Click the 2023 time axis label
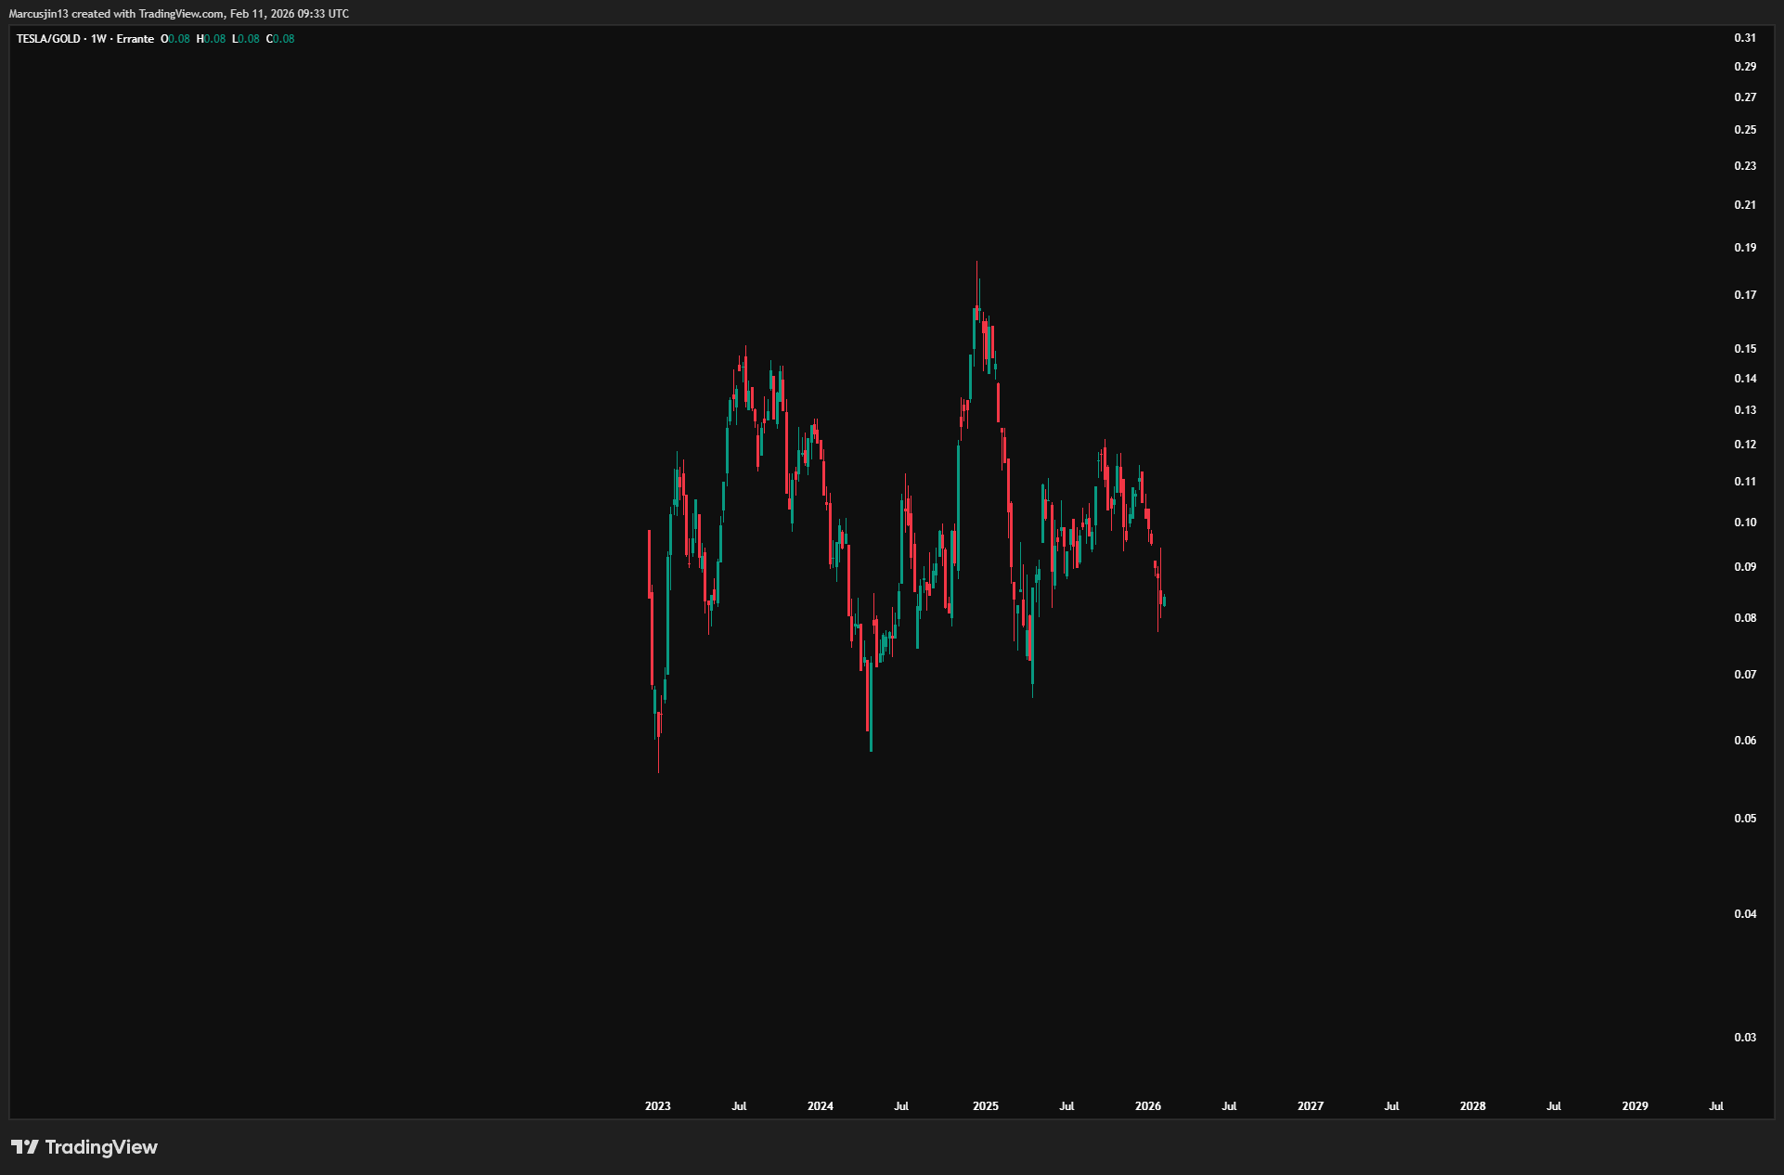This screenshot has height=1175, width=1784. click(657, 1106)
